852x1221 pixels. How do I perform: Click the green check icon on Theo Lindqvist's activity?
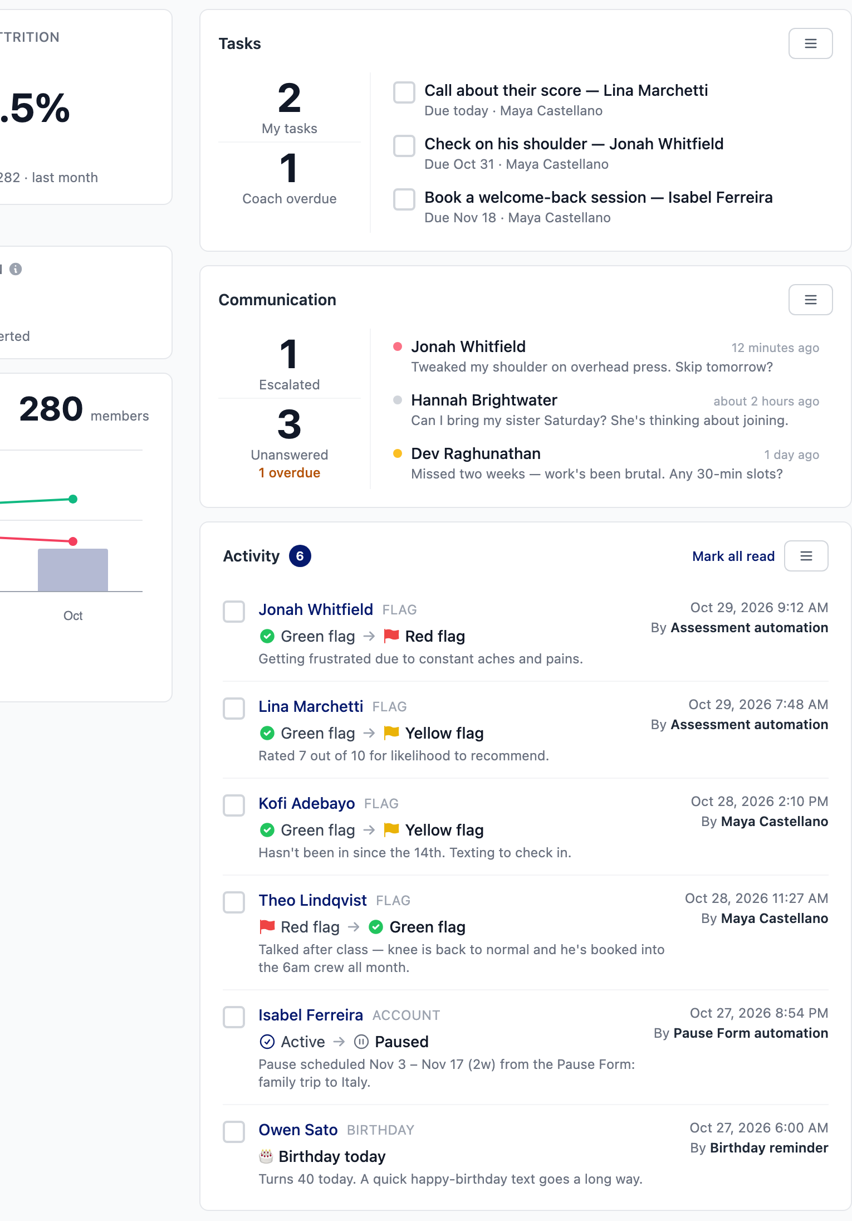[376, 927]
